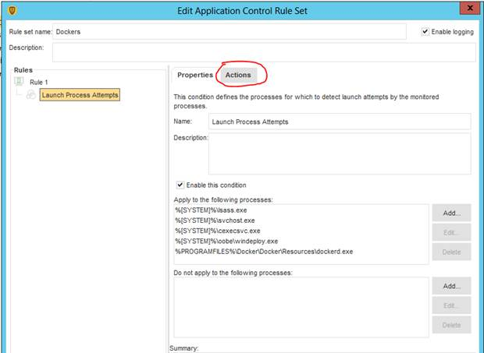Add a process to exclusion list
484x353 pixels.
[x=451, y=286]
